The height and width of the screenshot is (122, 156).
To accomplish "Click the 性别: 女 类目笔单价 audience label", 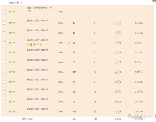I will pyautogui.click(x=39, y=9).
